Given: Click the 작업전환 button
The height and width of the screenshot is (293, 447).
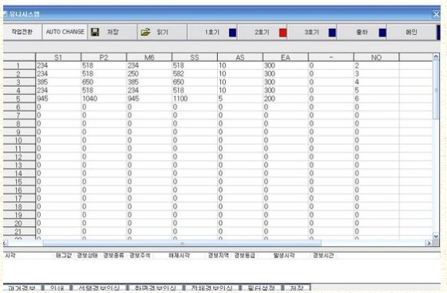Looking at the screenshot, I should coord(22,32).
